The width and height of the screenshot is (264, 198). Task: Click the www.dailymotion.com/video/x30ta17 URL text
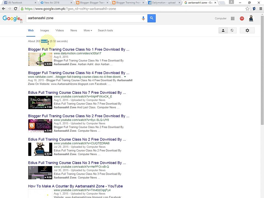(78, 53)
